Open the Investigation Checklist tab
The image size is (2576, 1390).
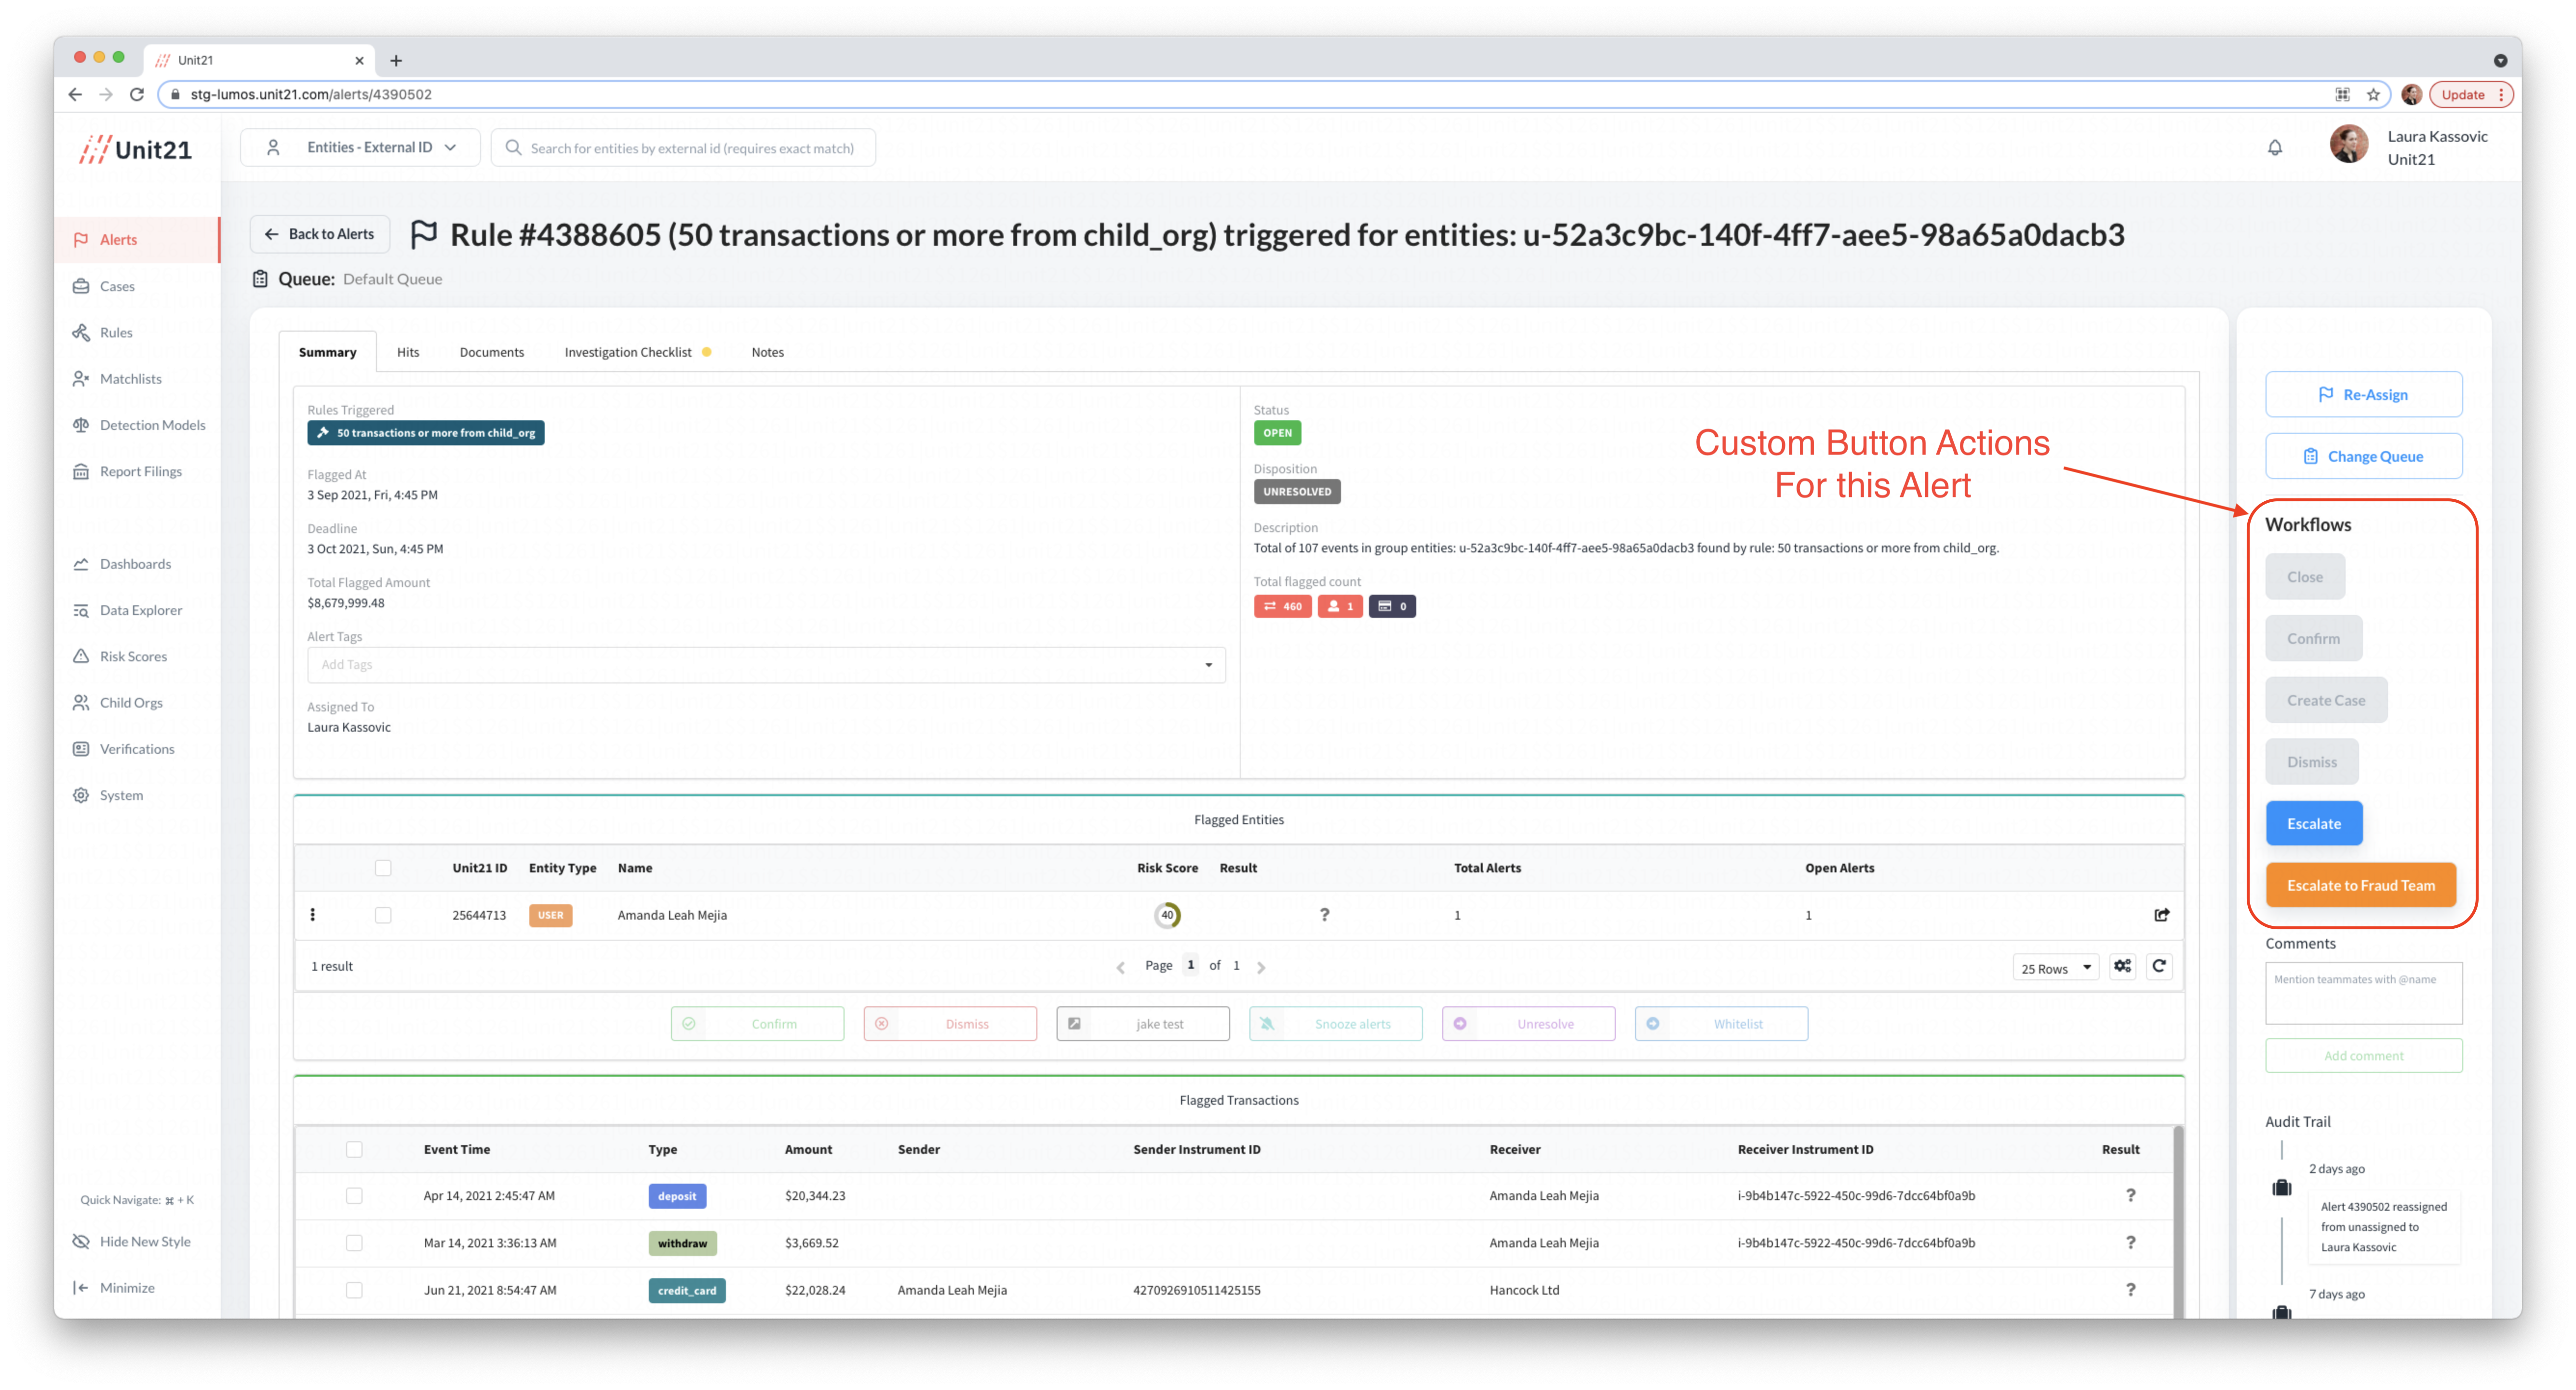628,352
